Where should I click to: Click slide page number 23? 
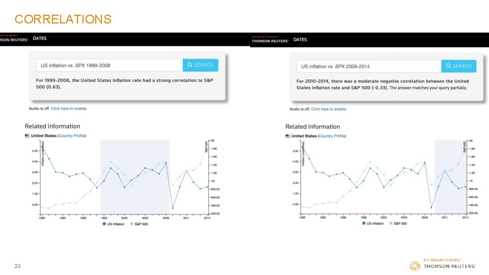point(17,266)
